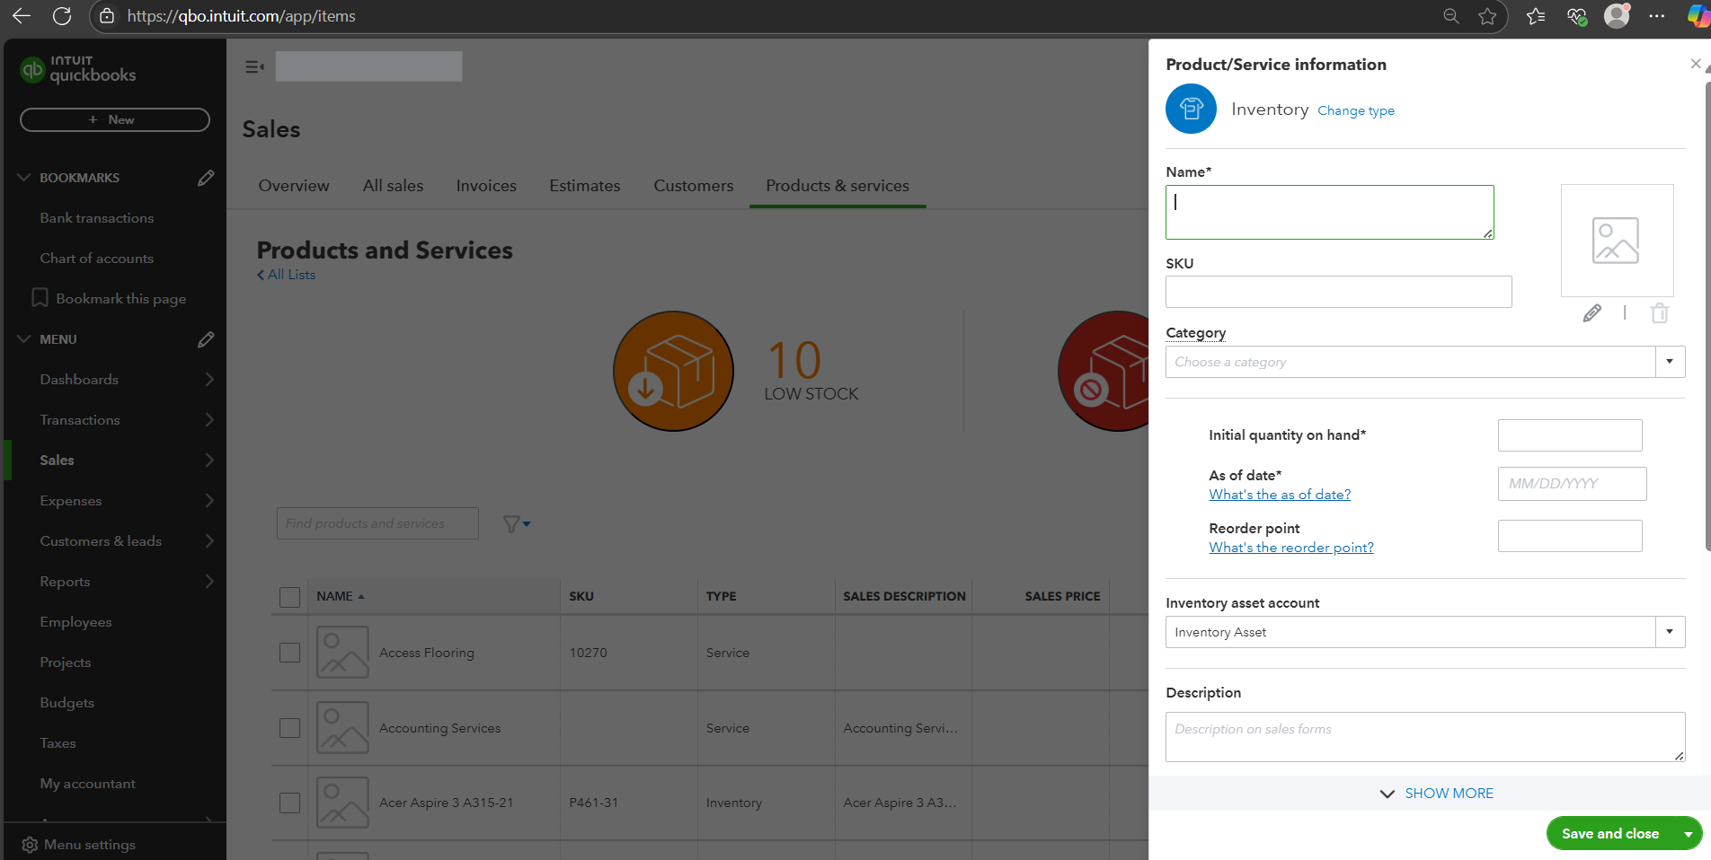Click the bookmark icon for Bookmark this page

pyautogui.click(x=40, y=298)
